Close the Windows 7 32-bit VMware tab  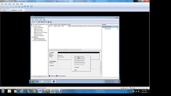tap(24, 10)
